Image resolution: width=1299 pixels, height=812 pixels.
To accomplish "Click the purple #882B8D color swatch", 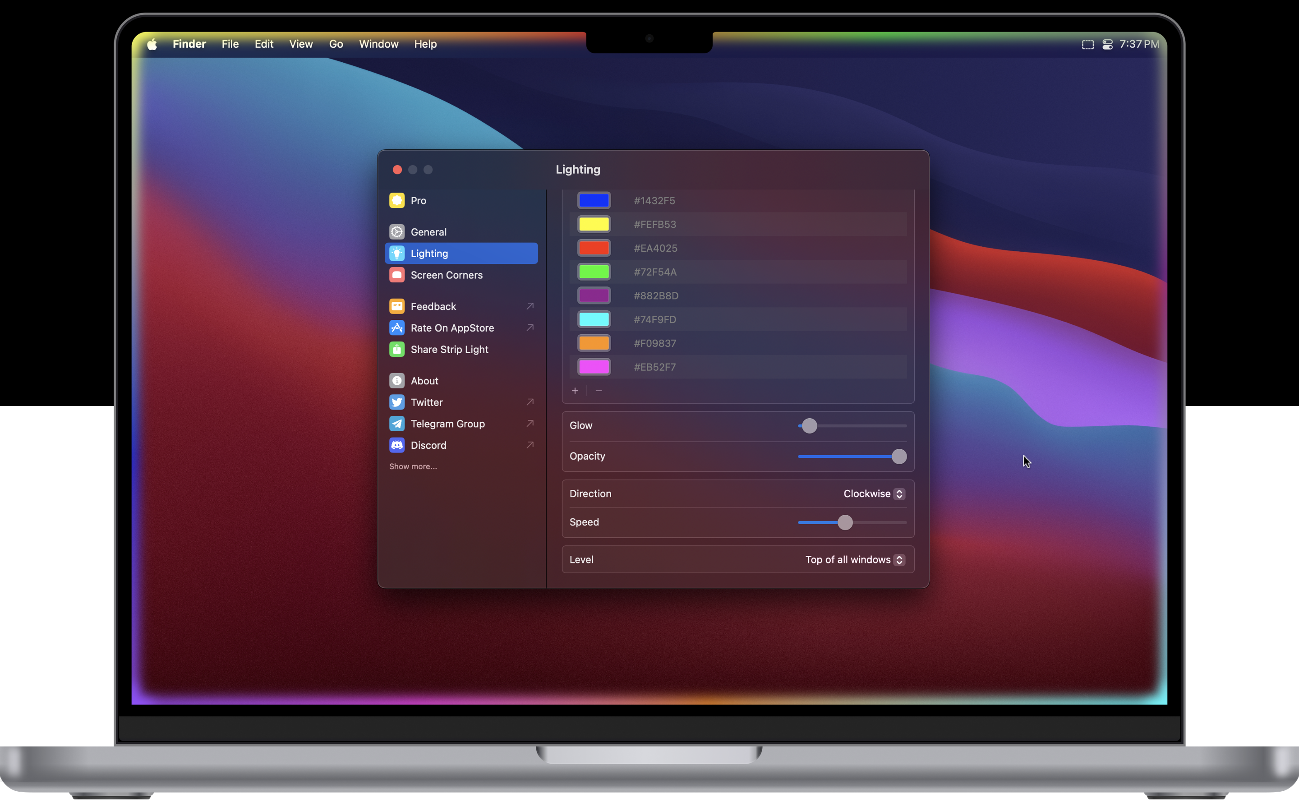I will tap(594, 295).
